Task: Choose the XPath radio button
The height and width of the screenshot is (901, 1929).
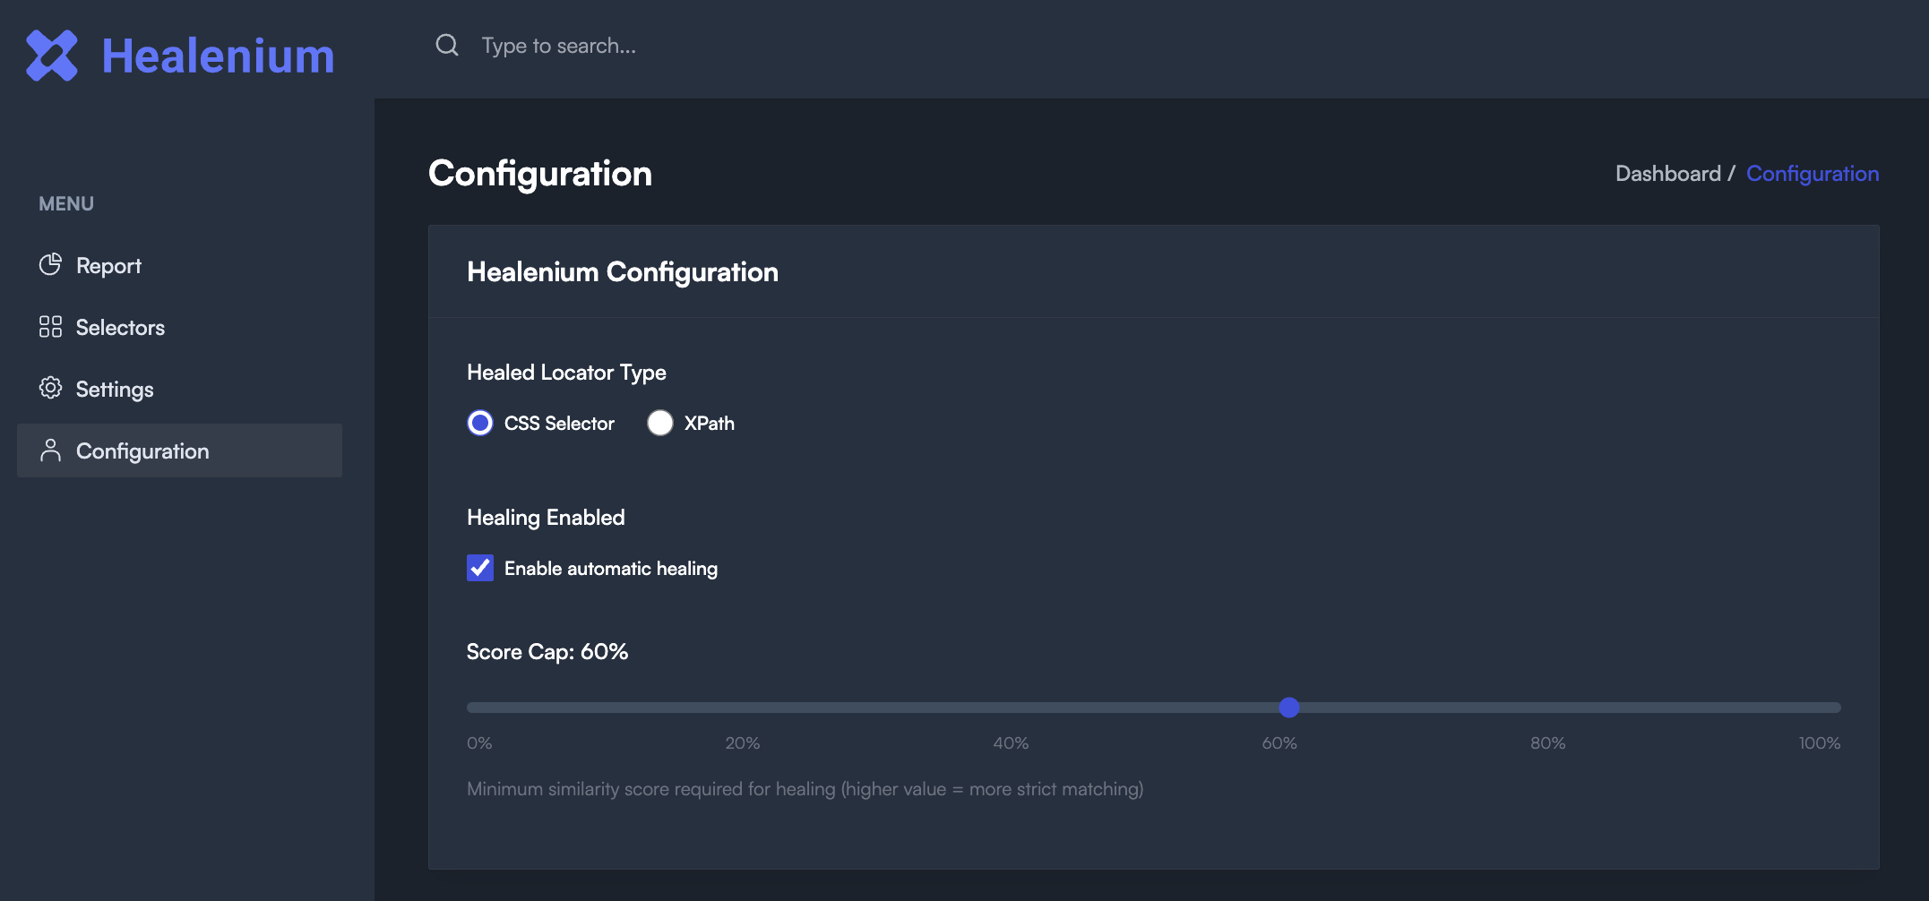Action: [660, 423]
